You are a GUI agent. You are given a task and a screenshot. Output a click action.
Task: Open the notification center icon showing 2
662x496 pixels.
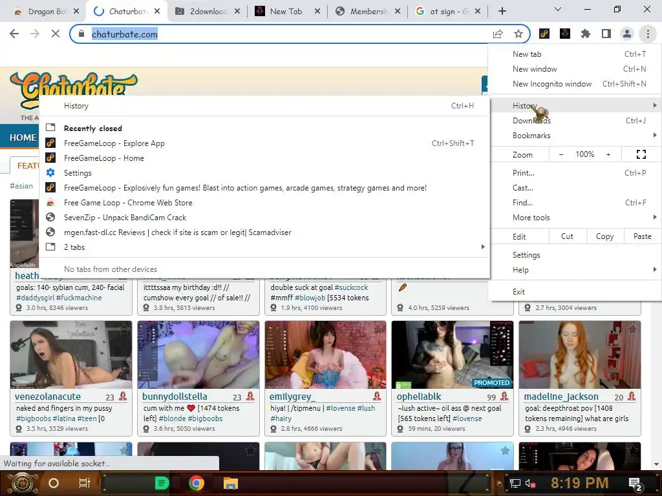[x=636, y=484]
